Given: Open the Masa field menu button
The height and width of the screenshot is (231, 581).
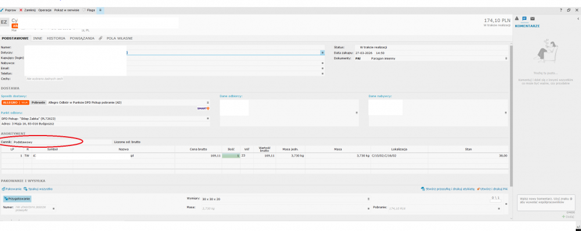Looking at the screenshot, I should (x=368, y=208).
